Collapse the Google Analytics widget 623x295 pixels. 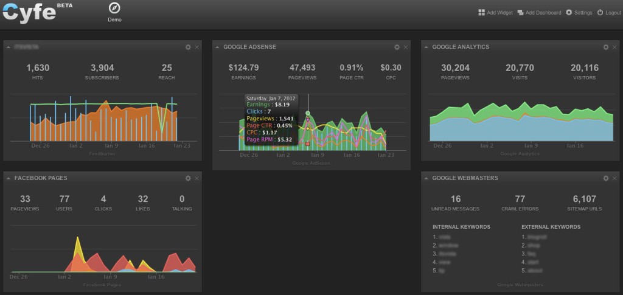pos(426,47)
